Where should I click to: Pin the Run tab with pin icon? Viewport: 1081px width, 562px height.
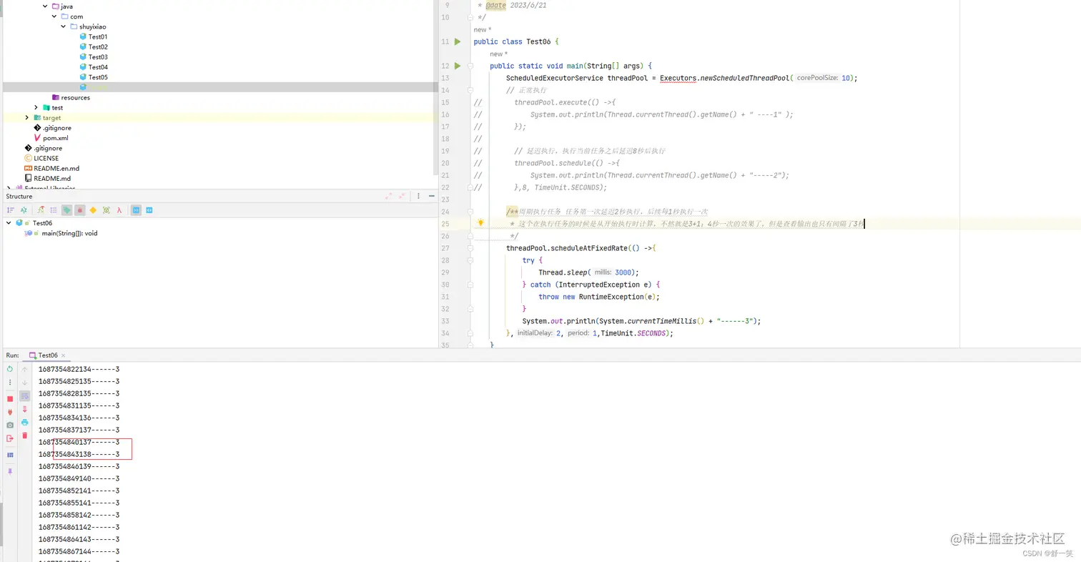10,471
